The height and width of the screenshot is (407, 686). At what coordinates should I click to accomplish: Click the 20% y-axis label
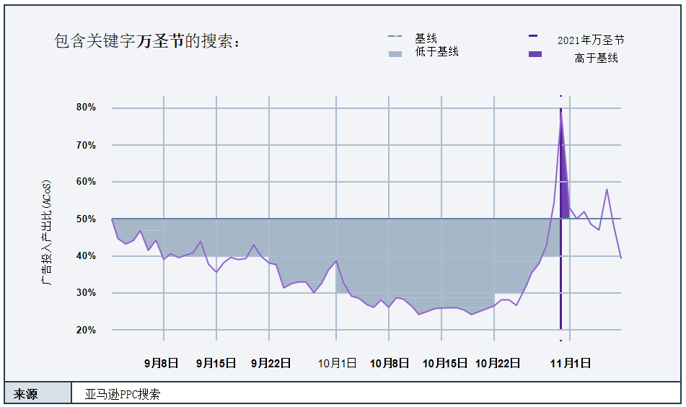[86, 330]
